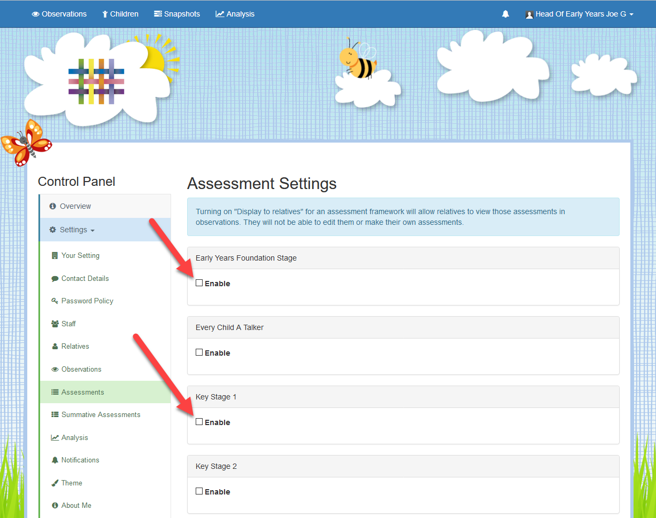Collapse the Settings menu in Control Panel
This screenshot has width=656, height=518.
click(x=105, y=230)
